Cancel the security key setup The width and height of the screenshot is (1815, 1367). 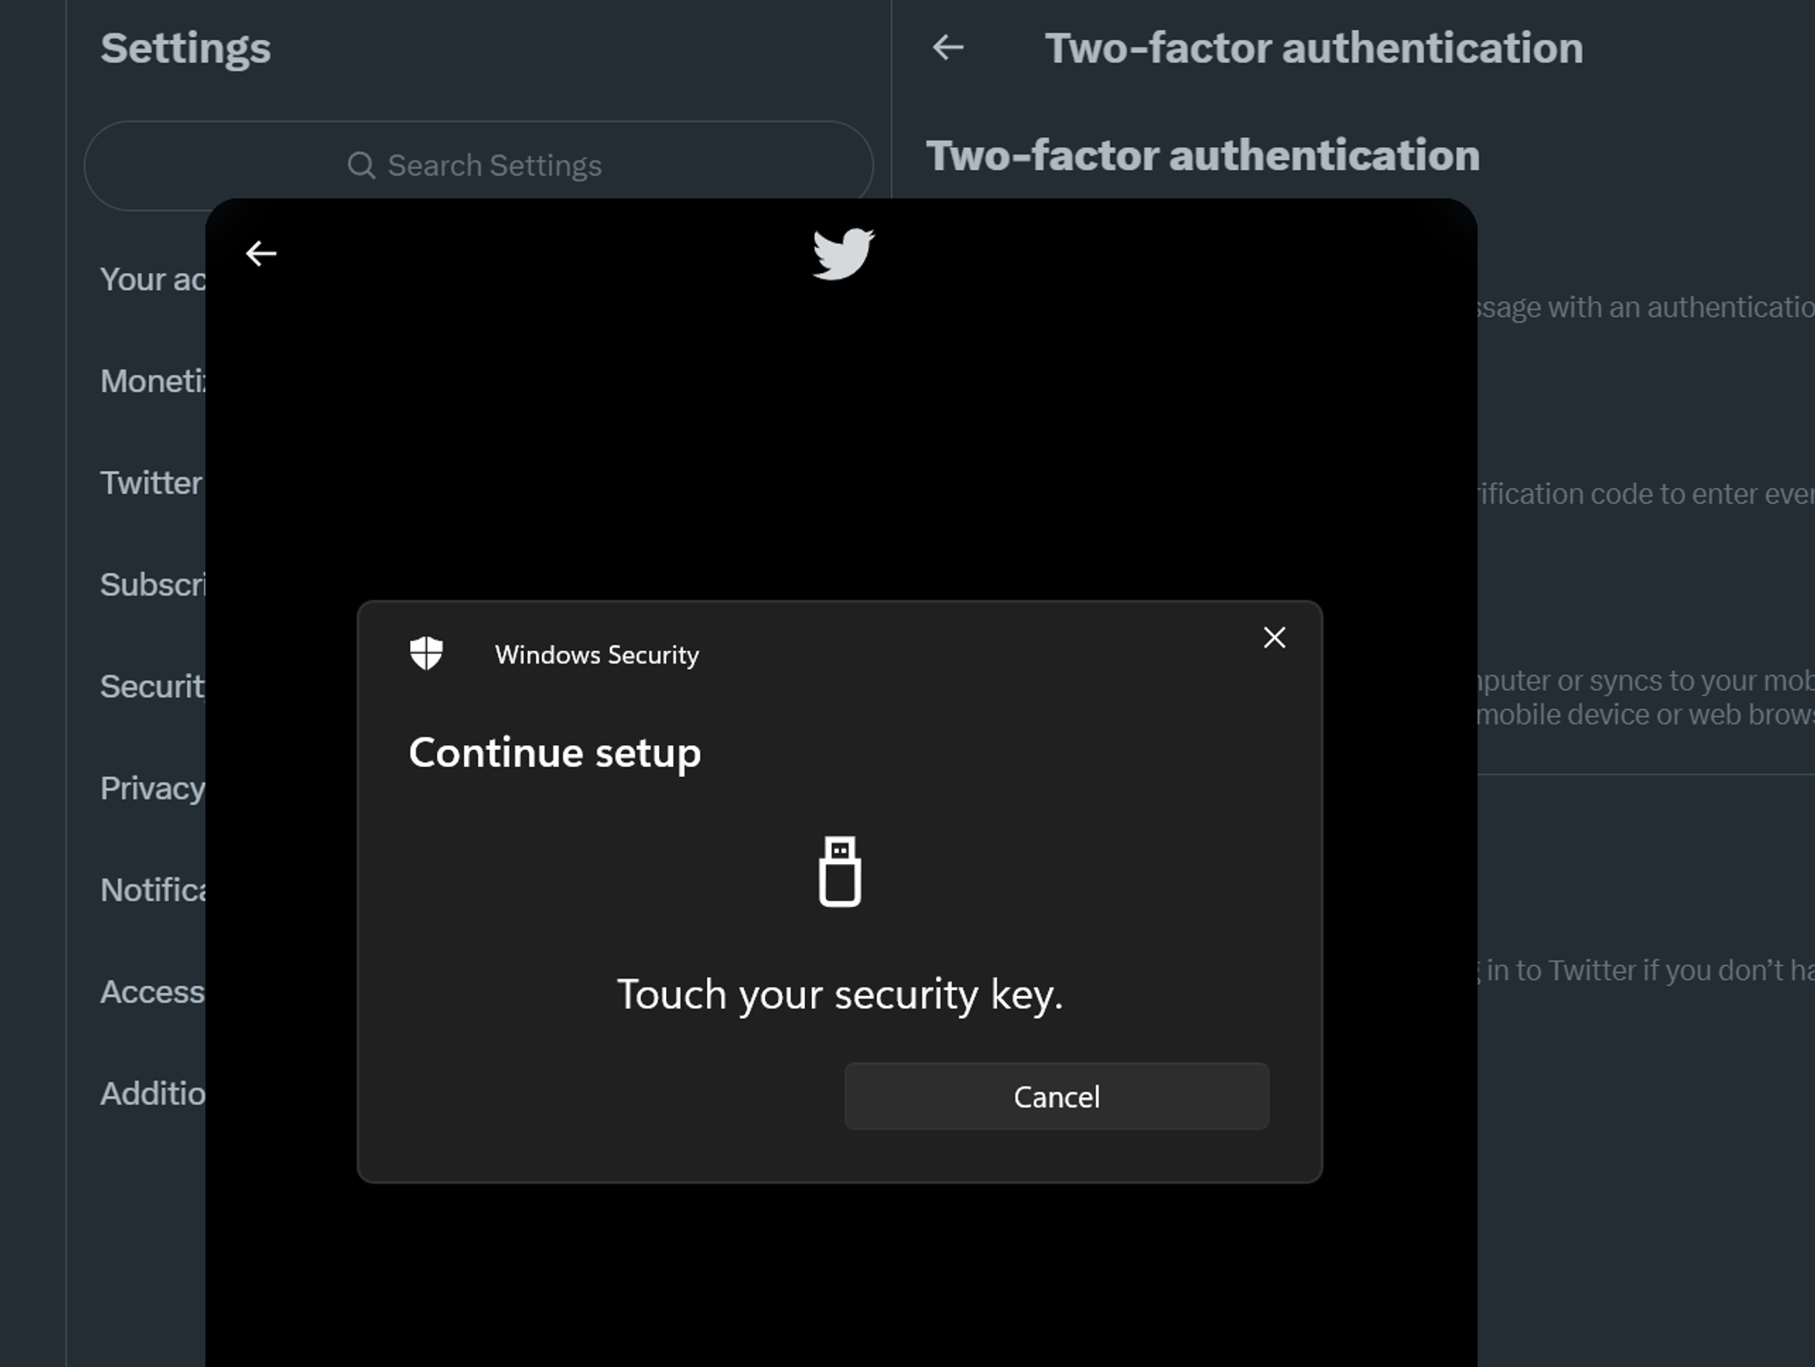click(1055, 1097)
